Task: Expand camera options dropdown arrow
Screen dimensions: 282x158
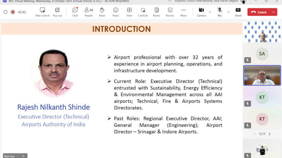Action: click(x=210, y=12)
